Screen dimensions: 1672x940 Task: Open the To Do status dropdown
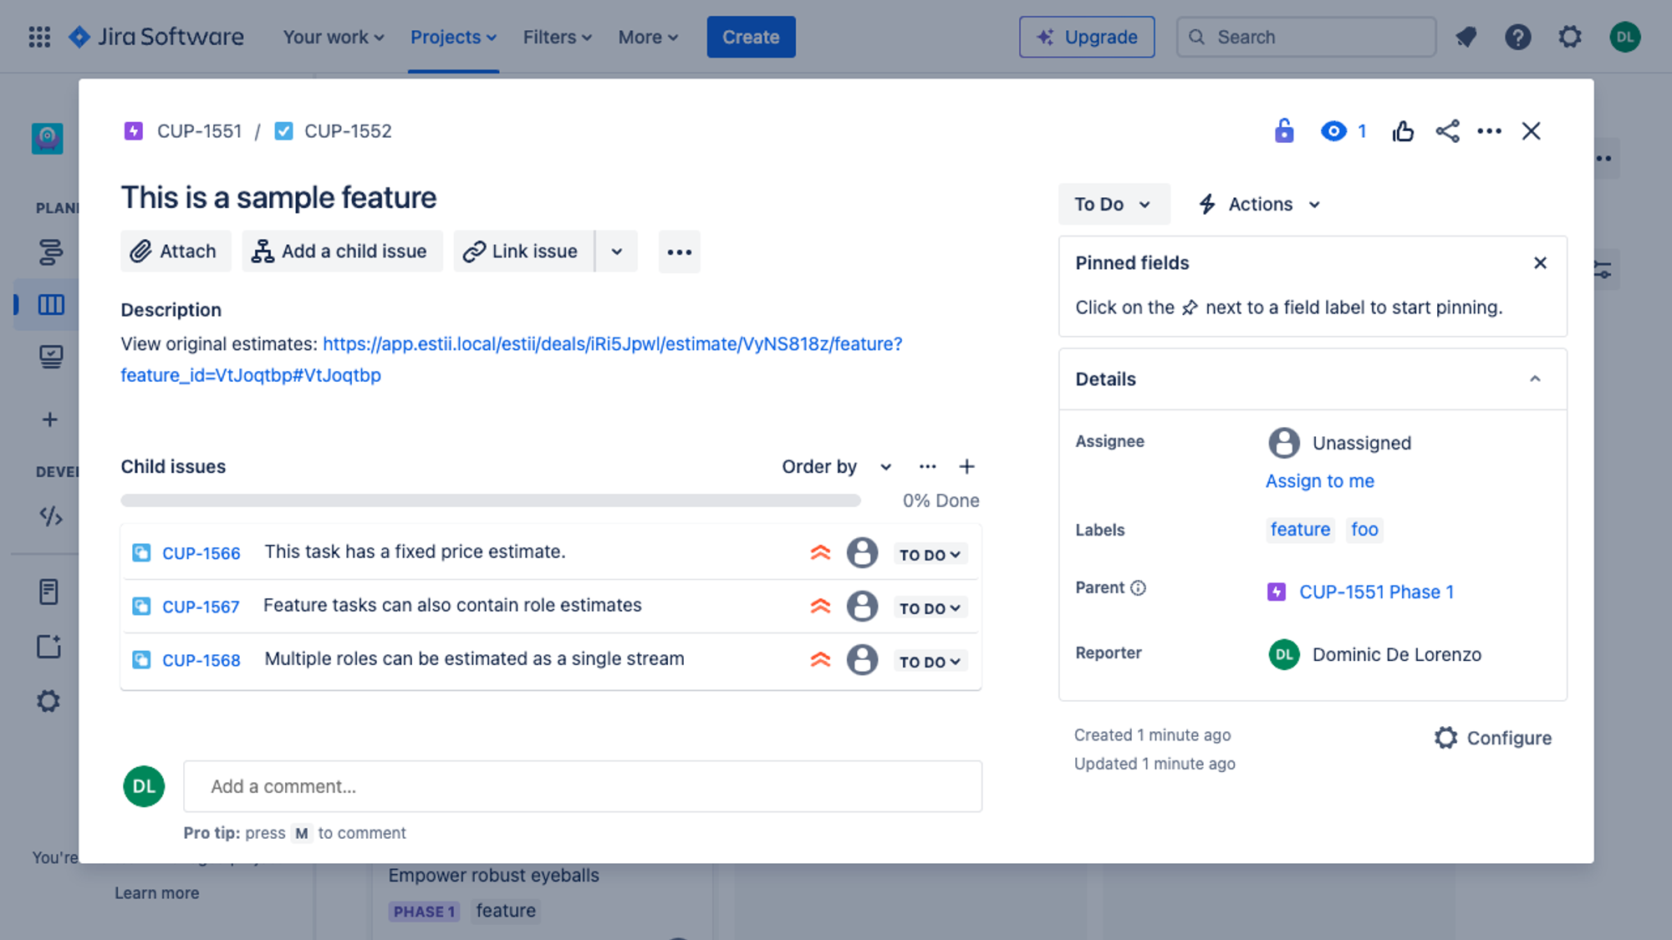[1114, 204]
